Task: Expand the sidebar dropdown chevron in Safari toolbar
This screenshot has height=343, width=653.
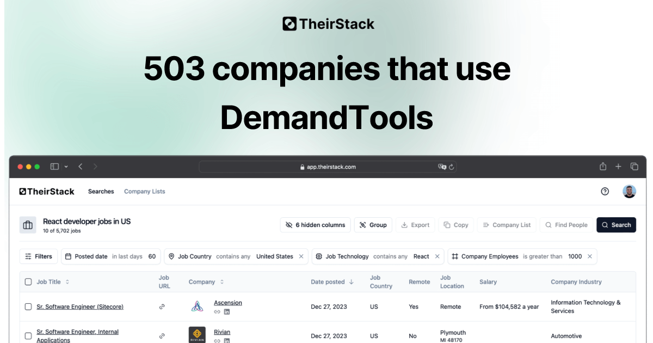Action: coord(66,167)
